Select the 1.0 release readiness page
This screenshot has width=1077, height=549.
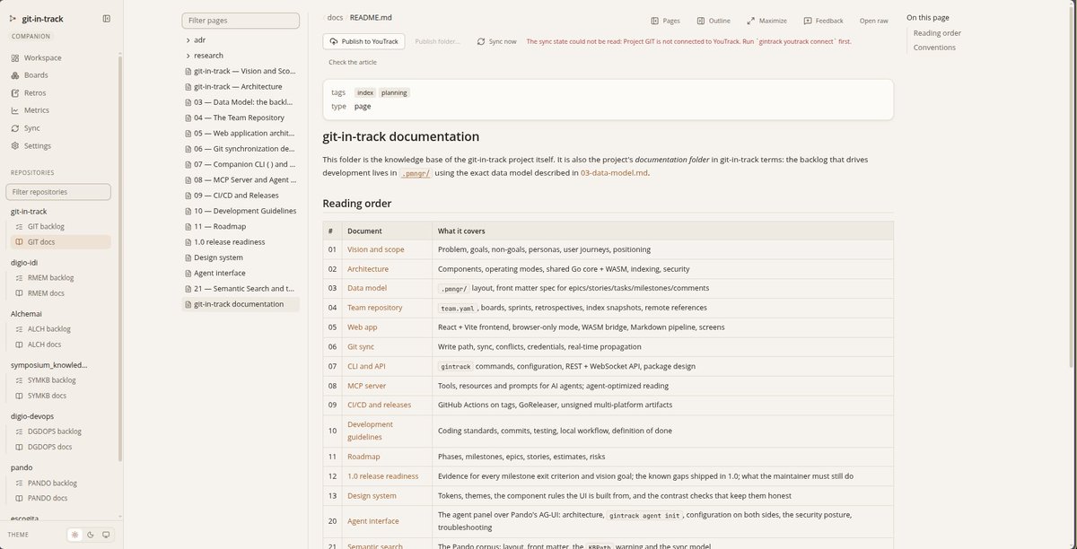point(241,242)
